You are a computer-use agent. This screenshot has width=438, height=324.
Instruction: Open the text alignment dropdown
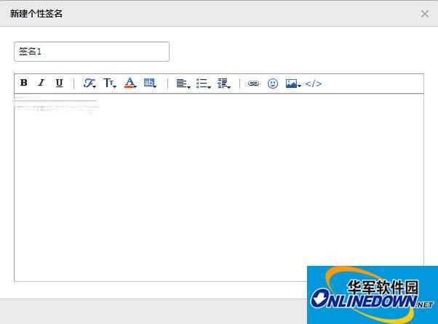click(183, 84)
